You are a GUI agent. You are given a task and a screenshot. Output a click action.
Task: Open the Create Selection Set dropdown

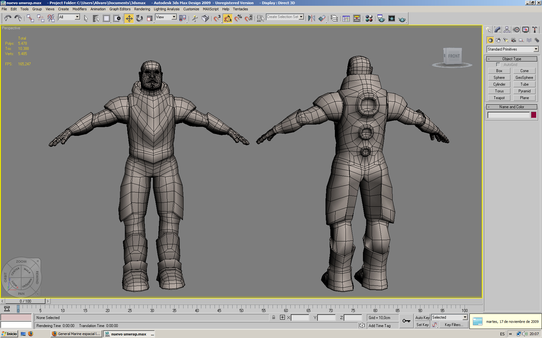click(x=301, y=17)
